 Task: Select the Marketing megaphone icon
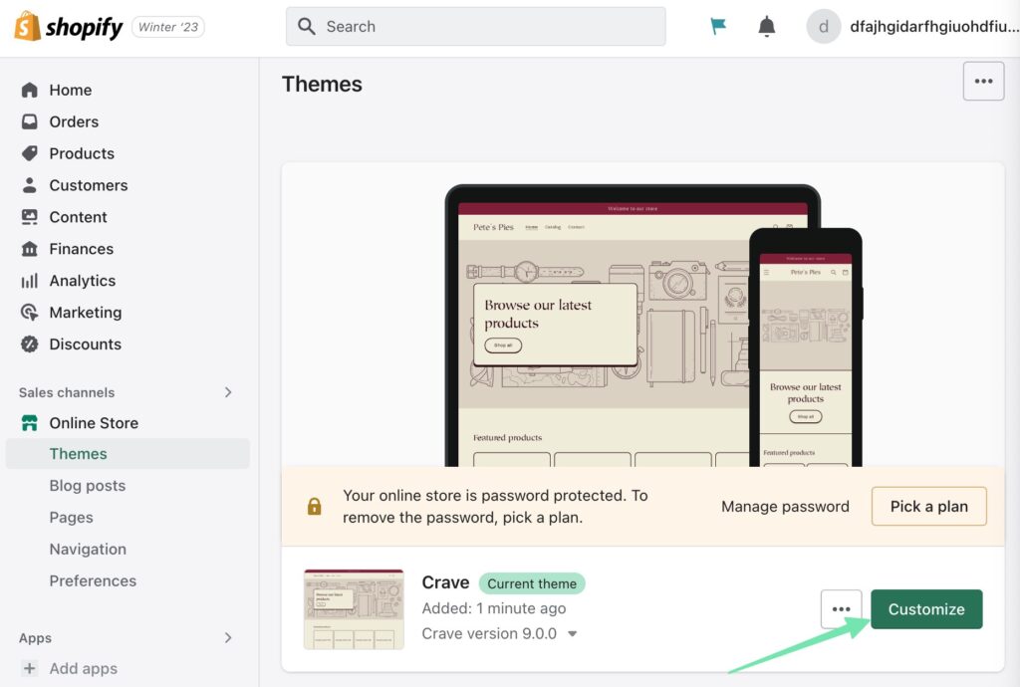pyautogui.click(x=31, y=313)
